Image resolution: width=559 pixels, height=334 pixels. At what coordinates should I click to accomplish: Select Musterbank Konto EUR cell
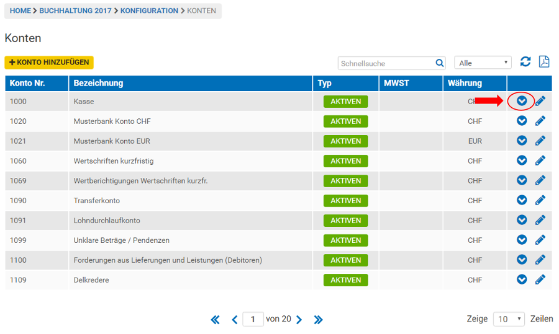(191, 141)
